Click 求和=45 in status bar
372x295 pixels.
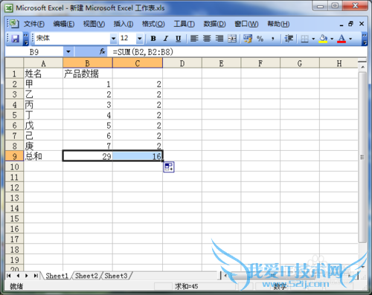click(x=186, y=287)
